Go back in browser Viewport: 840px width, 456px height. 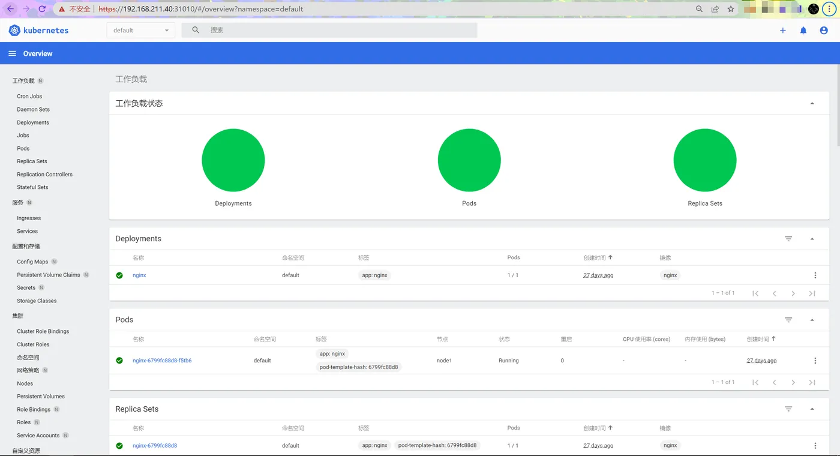pos(11,9)
